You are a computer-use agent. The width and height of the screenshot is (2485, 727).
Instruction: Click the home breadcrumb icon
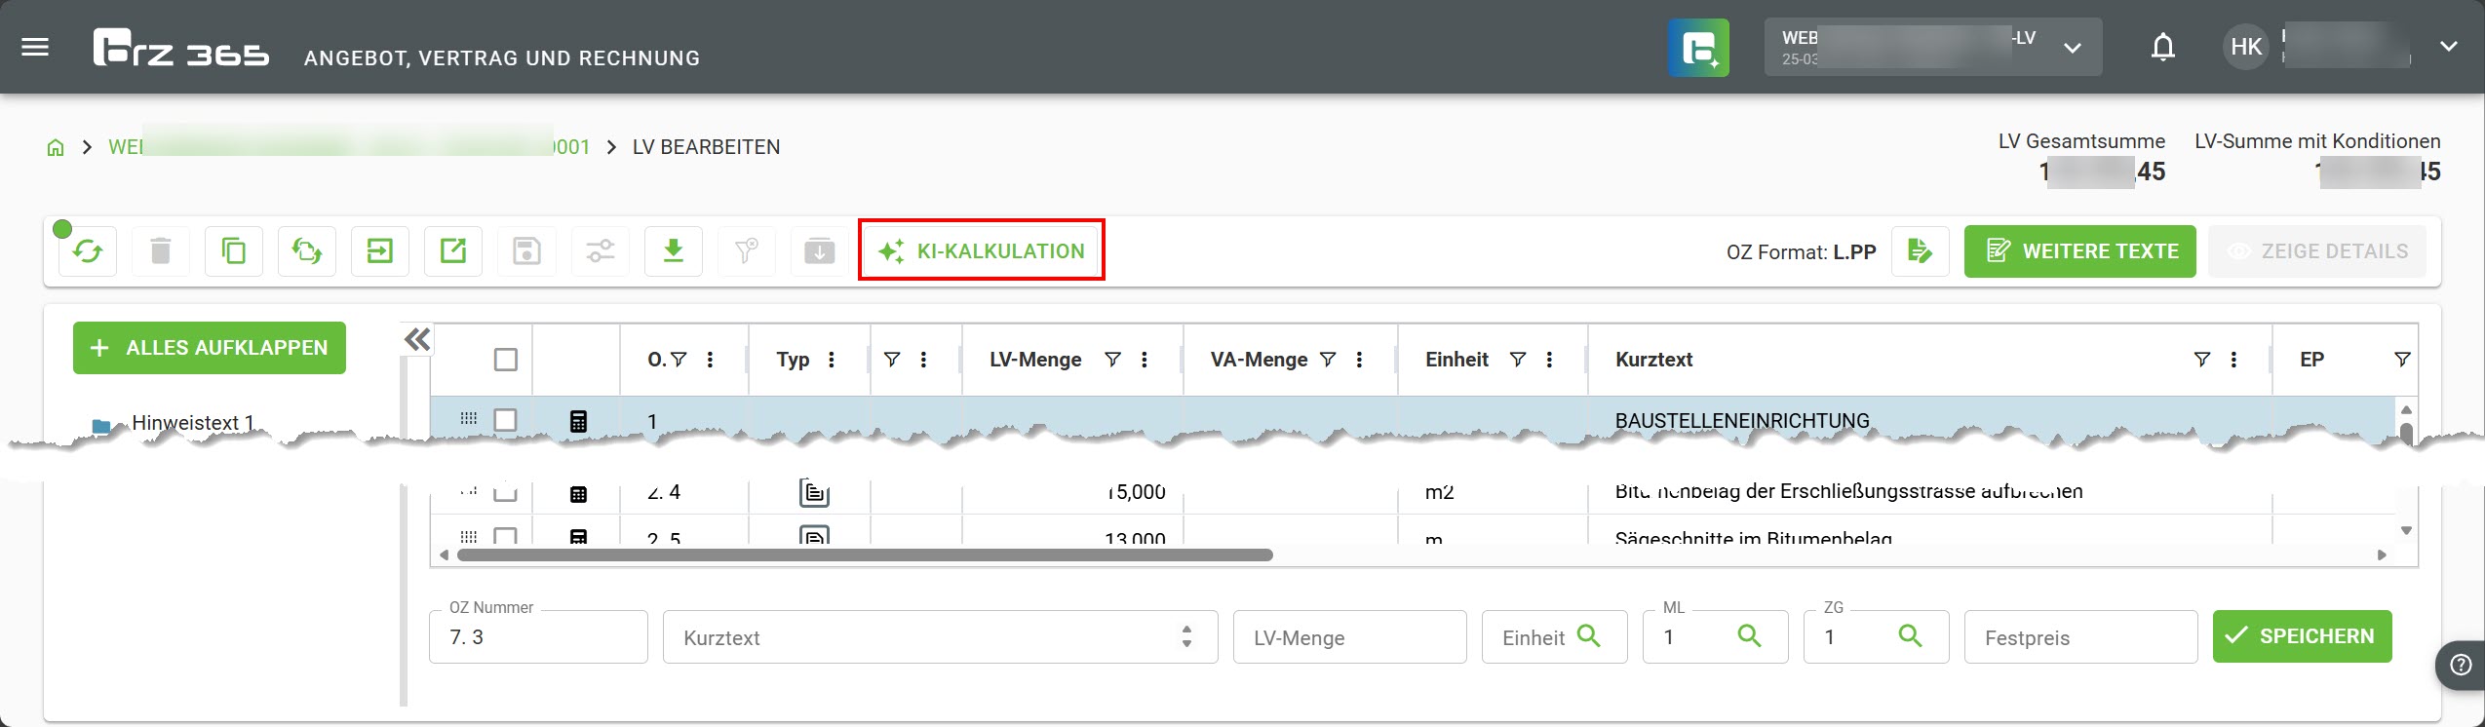56,147
